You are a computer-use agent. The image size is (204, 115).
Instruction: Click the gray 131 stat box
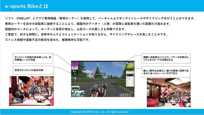coord(75,67)
